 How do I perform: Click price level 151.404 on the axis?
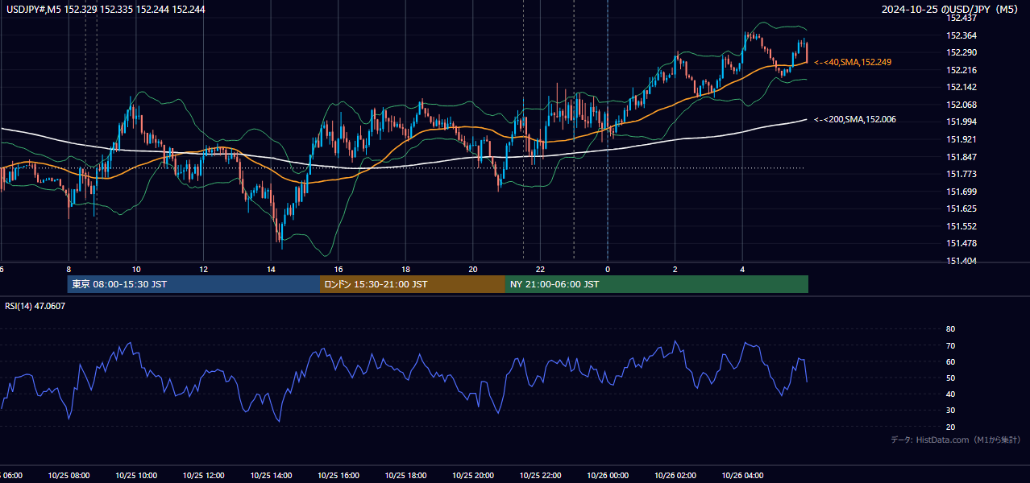961,261
